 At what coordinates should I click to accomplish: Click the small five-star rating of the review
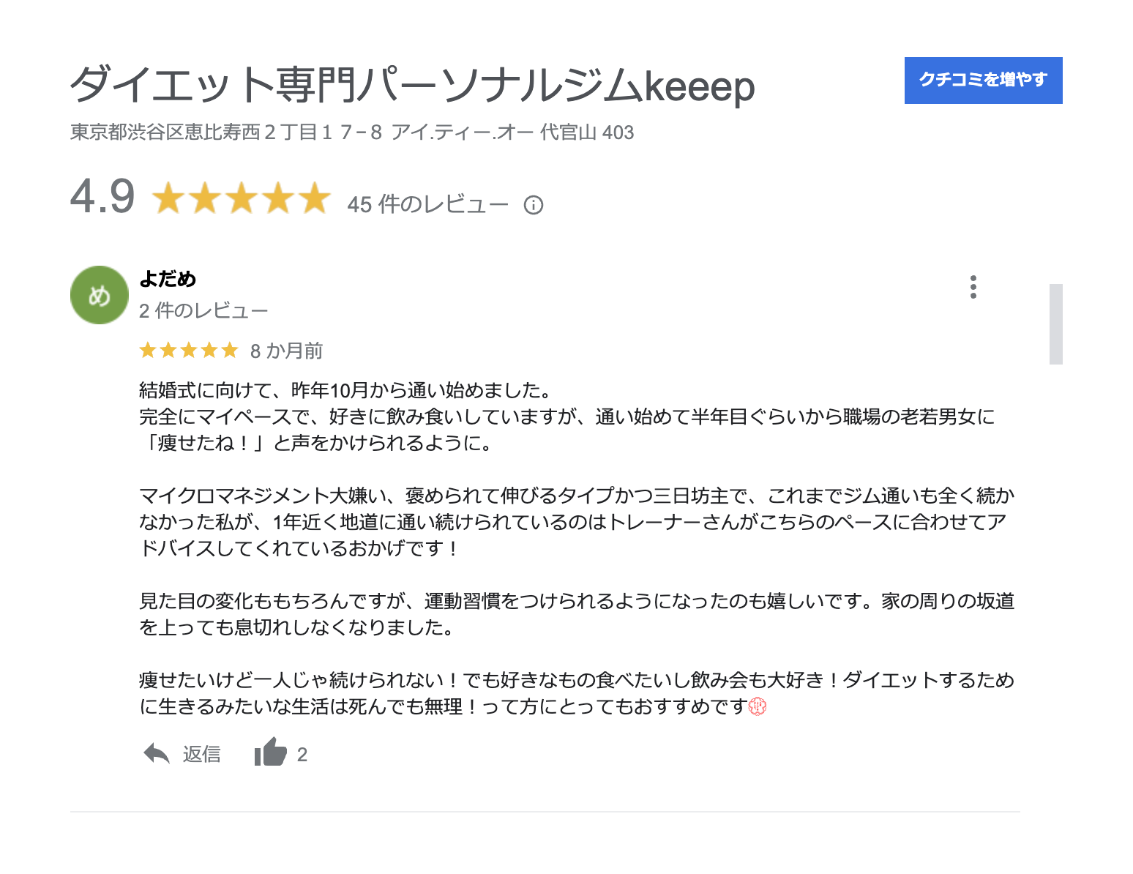point(189,351)
